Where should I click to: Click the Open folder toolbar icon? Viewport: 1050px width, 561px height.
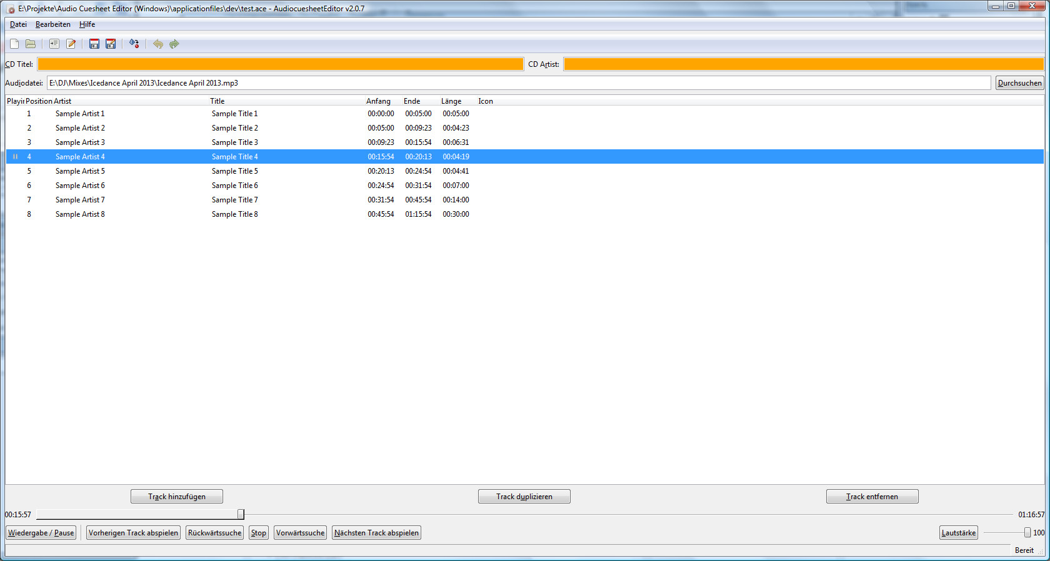coord(31,44)
